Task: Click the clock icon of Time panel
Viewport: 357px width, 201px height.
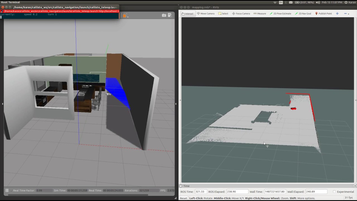Action: (x=181, y=186)
